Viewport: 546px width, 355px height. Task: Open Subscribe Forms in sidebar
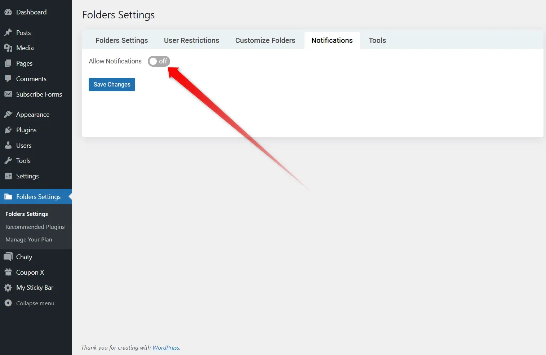tap(39, 94)
